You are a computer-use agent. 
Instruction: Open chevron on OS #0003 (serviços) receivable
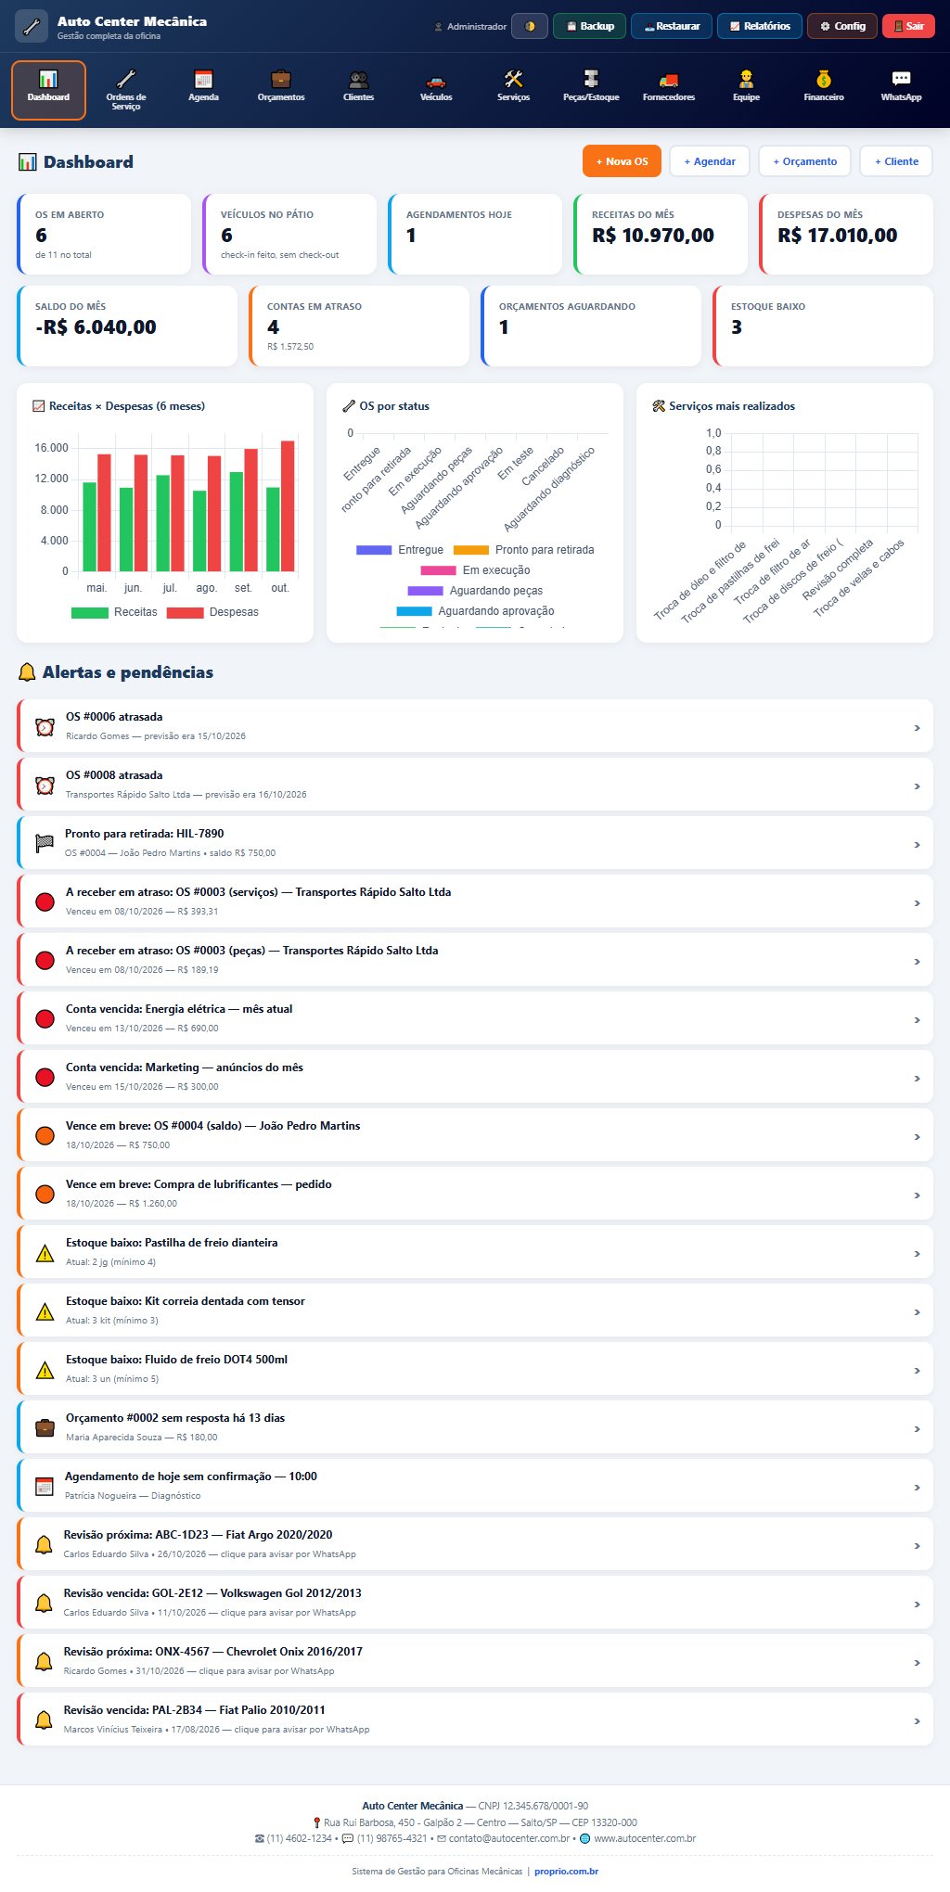coord(917,903)
